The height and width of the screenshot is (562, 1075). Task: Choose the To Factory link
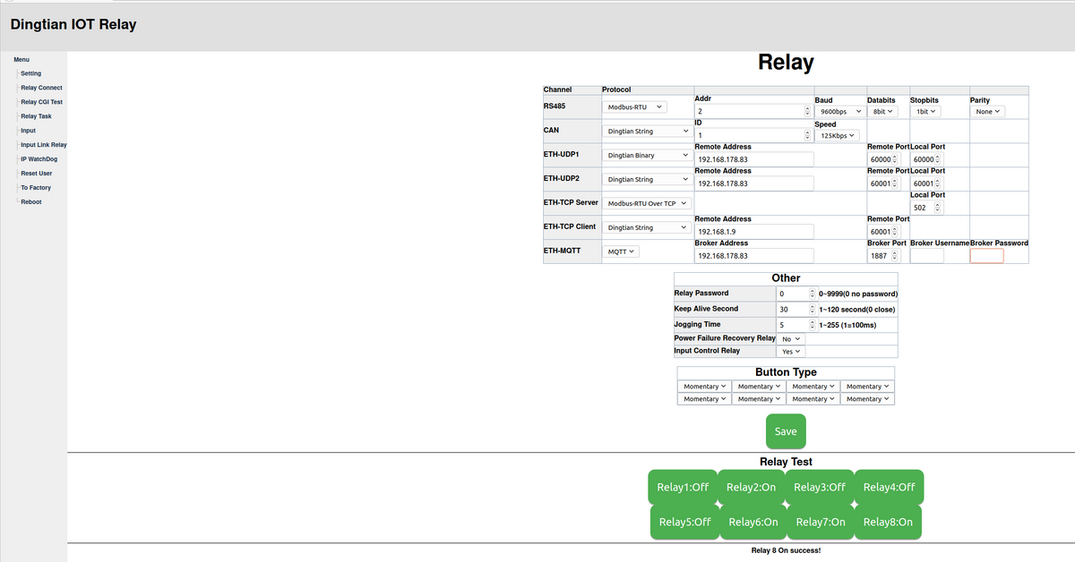pos(36,188)
